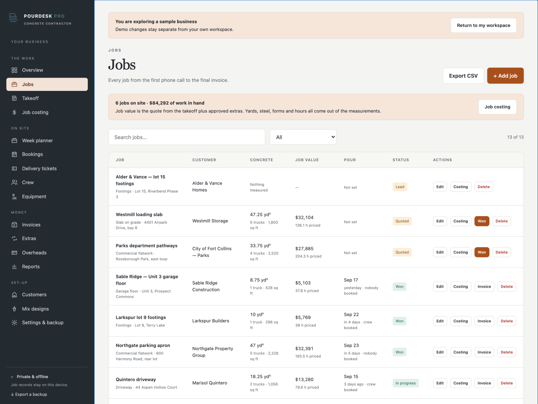Click the Export a backup link
Image resolution: width=538 pixels, height=404 pixels.
tap(29, 394)
